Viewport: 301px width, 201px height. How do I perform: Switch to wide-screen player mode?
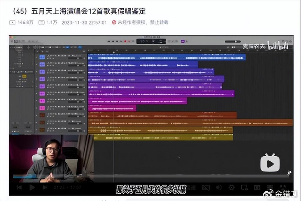[257, 187]
